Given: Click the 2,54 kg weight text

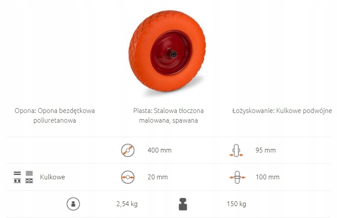Looking at the screenshot, I should (127, 204).
